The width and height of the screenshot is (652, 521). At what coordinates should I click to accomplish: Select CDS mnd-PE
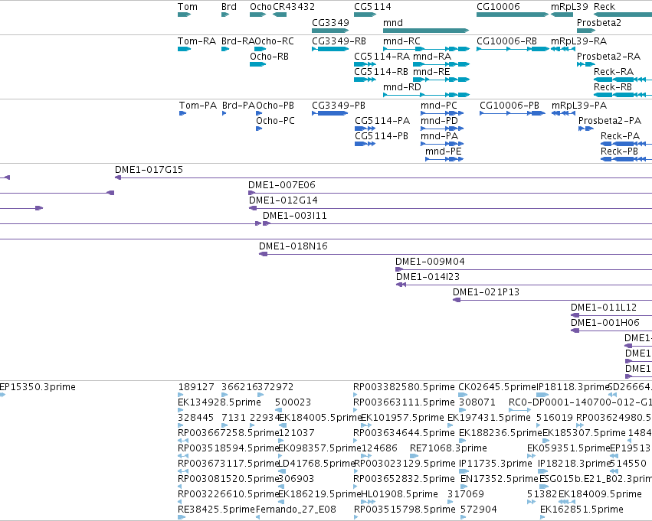click(x=444, y=159)
